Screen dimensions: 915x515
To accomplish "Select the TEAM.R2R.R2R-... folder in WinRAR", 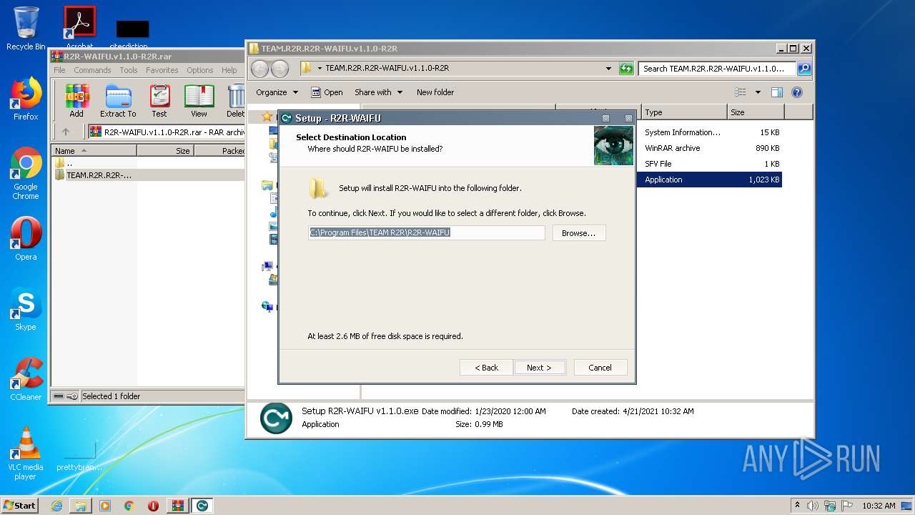I will [x=148, y=175].
